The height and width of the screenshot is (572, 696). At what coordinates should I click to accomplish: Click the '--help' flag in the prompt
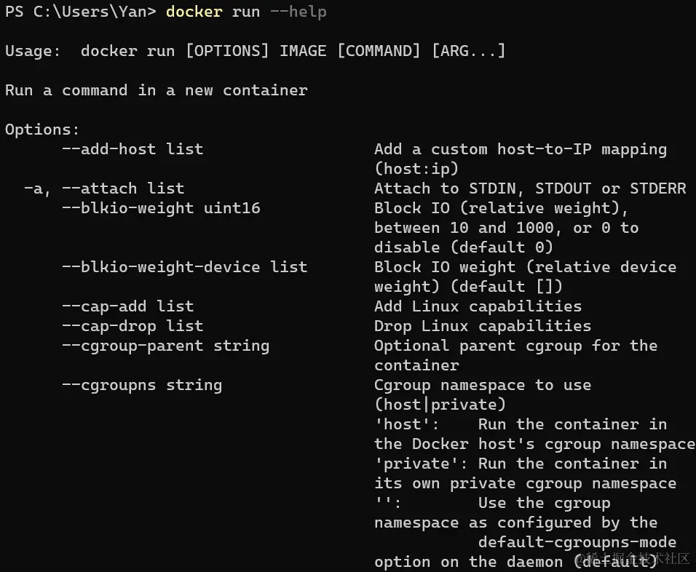(298, 12)
